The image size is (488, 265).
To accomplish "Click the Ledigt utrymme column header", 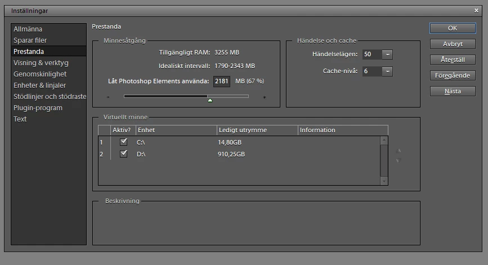I will (257, 130).
